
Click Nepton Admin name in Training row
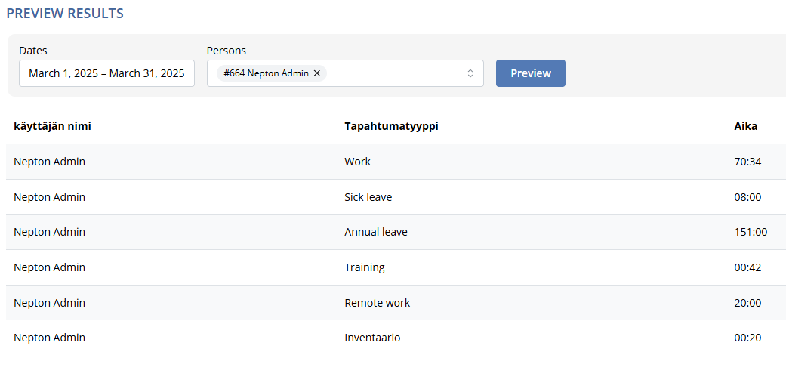[49, 267]
